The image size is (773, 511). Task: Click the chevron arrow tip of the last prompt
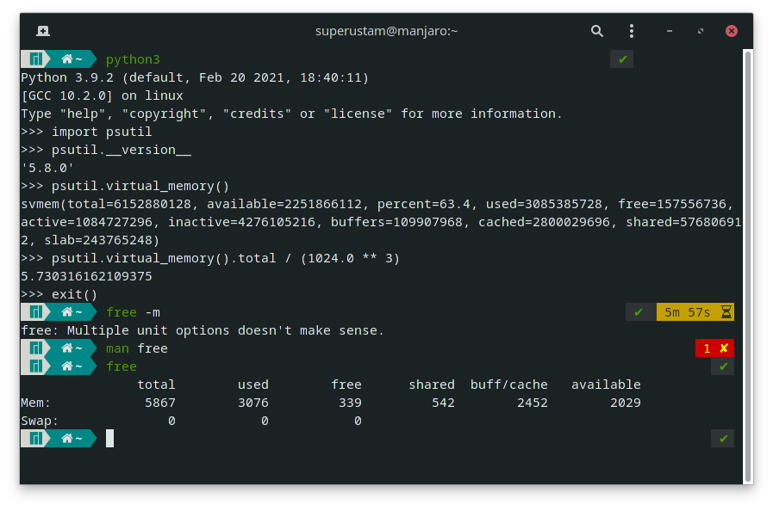95,438
